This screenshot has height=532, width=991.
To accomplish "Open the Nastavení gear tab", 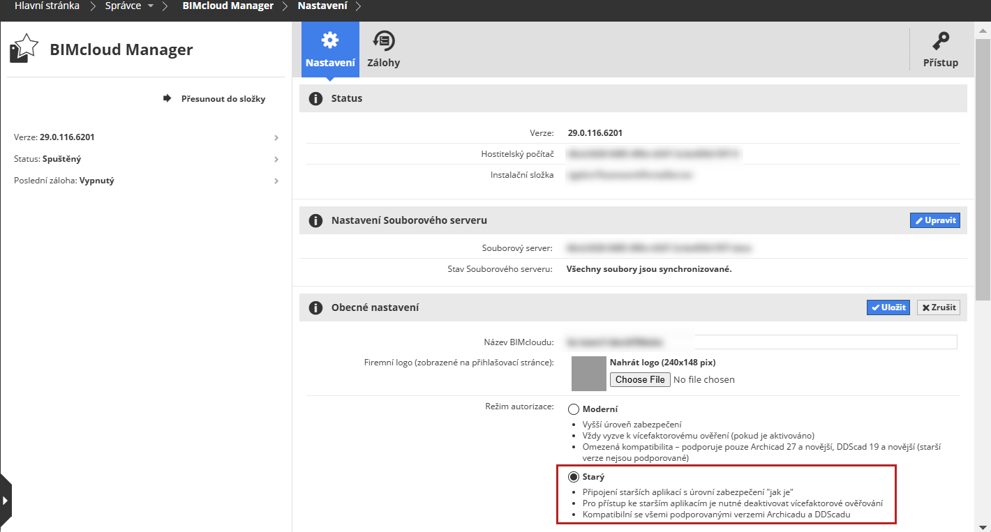I will click(x=330, y=49).
